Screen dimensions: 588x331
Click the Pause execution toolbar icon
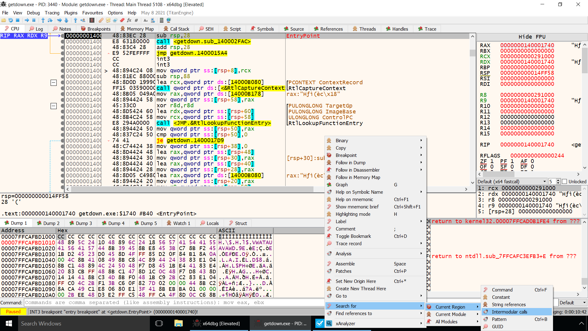click(34, 20)
